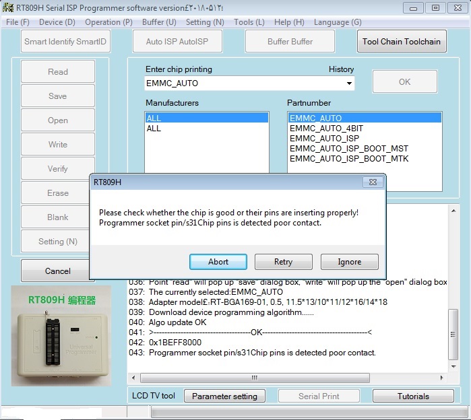Screen dimensions: 471x420
Task: Select EMMC_AUTO_4BIT in the Partnumber list
Action: 365,129
